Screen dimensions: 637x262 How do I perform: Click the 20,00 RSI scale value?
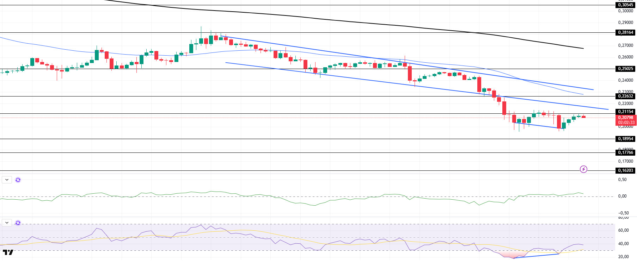click(624, 257)
